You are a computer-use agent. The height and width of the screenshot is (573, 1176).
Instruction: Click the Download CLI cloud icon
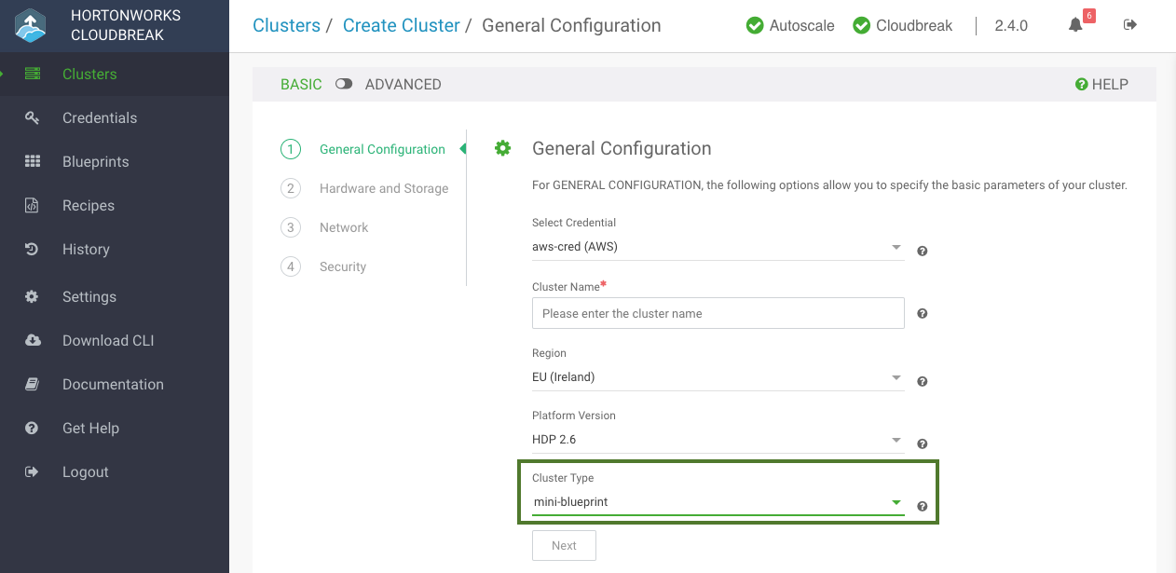tap(33, 340)
